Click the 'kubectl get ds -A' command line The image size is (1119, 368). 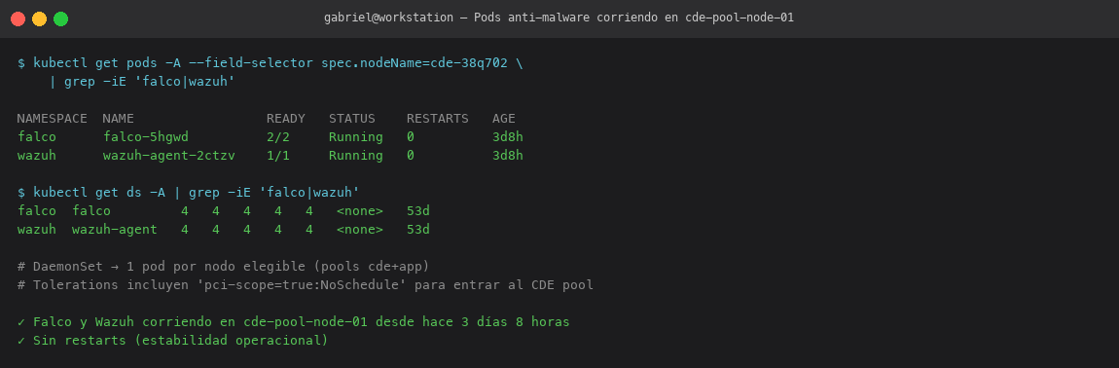tap(189, 192)
